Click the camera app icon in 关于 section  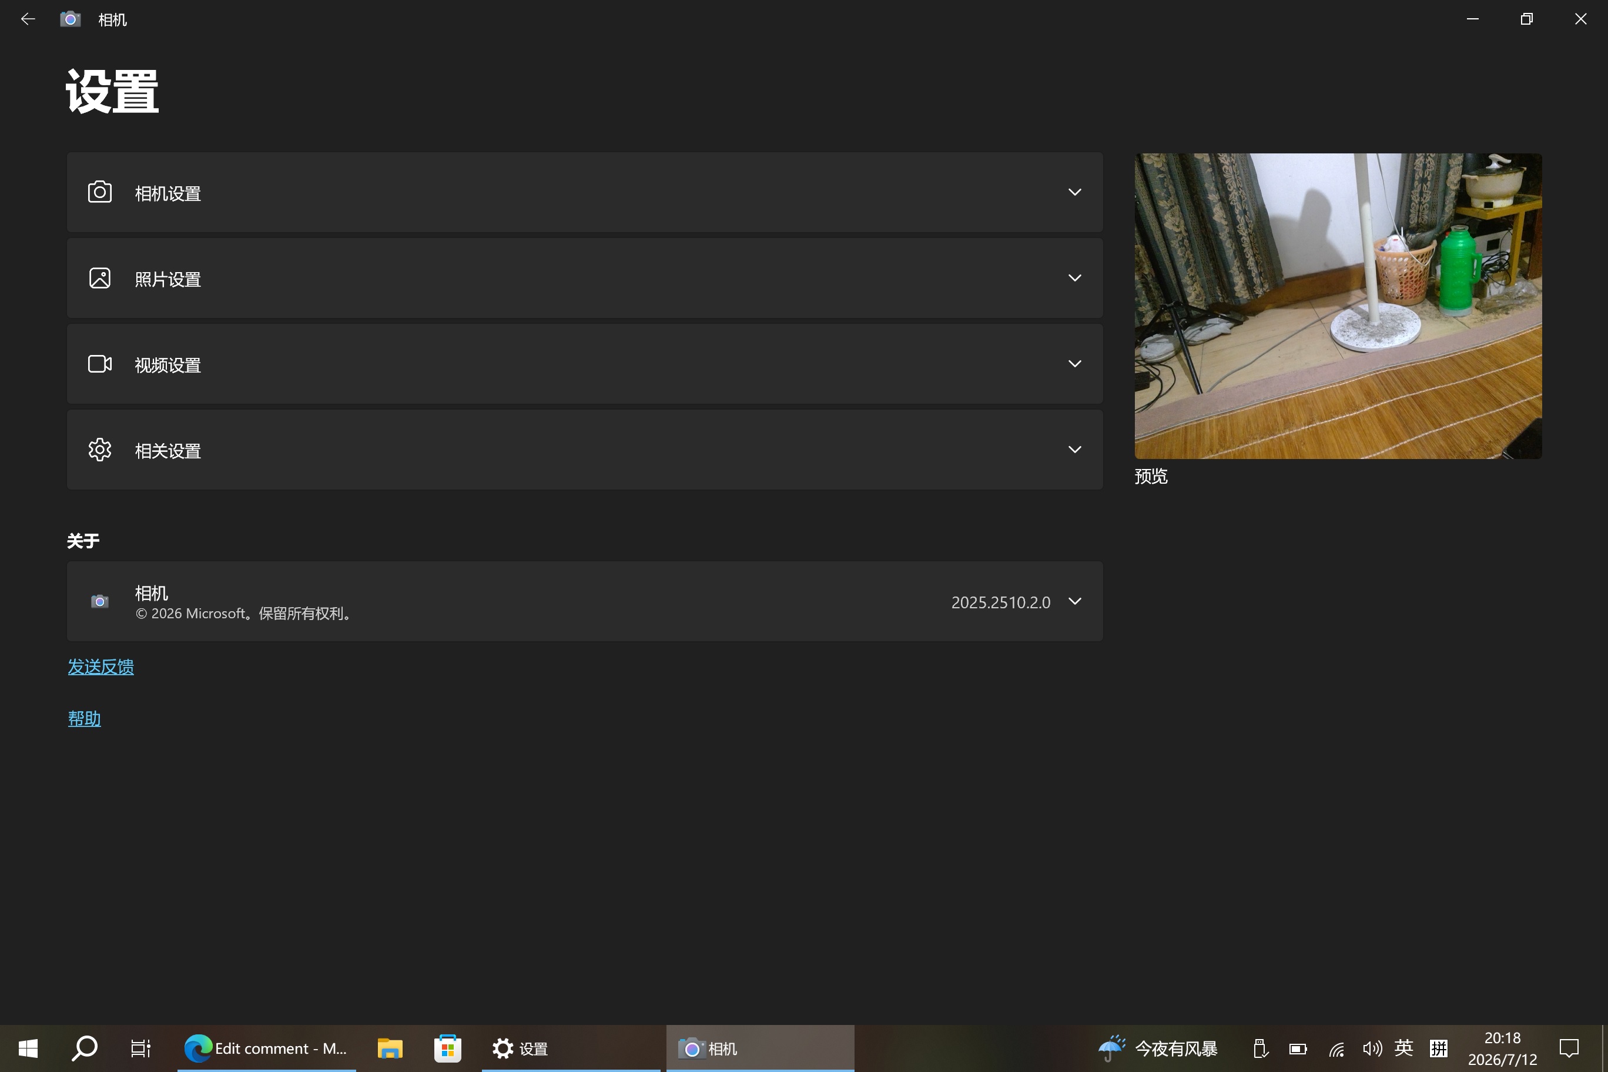click(100, 602)
